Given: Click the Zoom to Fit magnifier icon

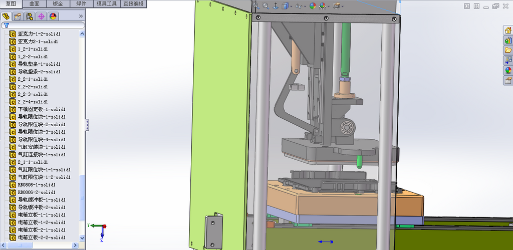Looking at the screenshot, I should click(256, 6).
